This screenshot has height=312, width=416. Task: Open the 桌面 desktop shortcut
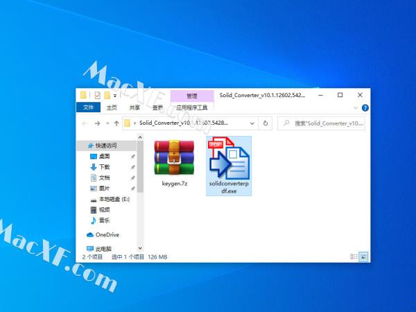[104, 156]
